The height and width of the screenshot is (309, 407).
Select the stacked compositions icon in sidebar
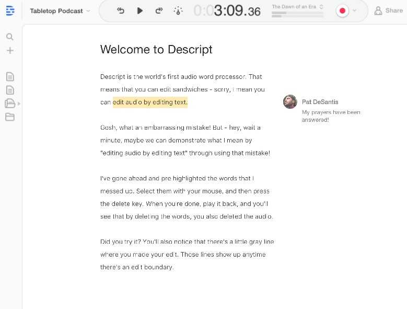pyautogui.click(x=10, y=104)
